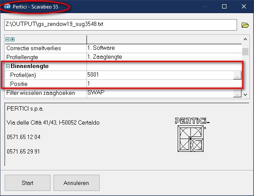Viewport: 254px width, 196px height.
Task: Maximize the Pertici window
Action: click(224, 6)
